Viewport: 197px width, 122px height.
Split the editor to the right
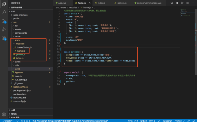click(188, 3)
